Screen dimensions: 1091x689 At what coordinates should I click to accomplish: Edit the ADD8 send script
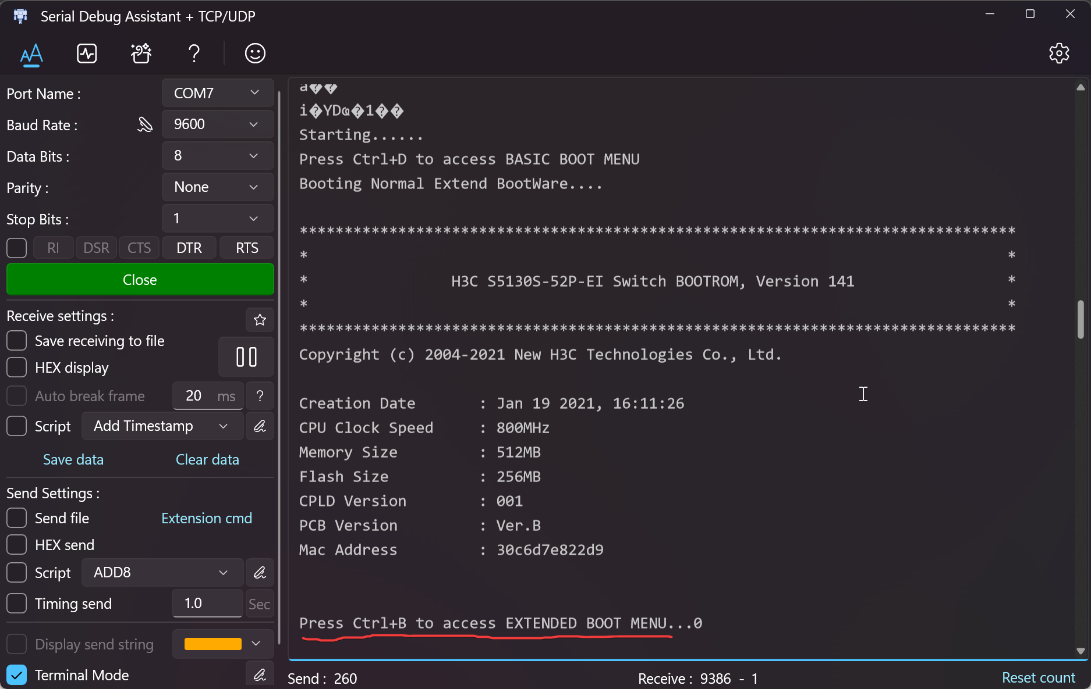tap(260, 573)
